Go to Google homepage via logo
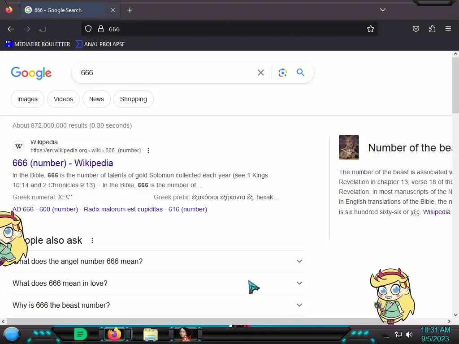Screen dimensions: 459x344 coord(31,73)
